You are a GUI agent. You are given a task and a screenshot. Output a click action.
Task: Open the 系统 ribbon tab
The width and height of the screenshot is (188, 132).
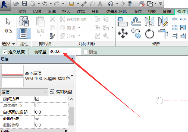point(51,12)
